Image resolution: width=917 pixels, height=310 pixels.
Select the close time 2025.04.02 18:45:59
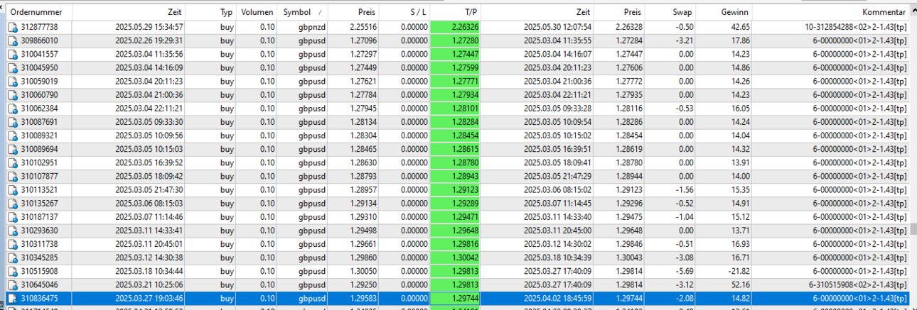point(557,299)
